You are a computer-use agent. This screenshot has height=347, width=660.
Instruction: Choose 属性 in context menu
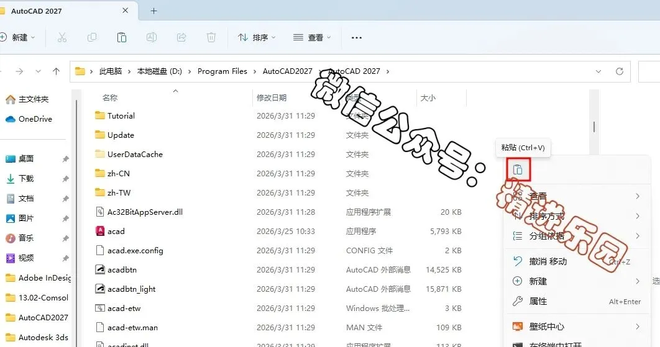point(577,301)
